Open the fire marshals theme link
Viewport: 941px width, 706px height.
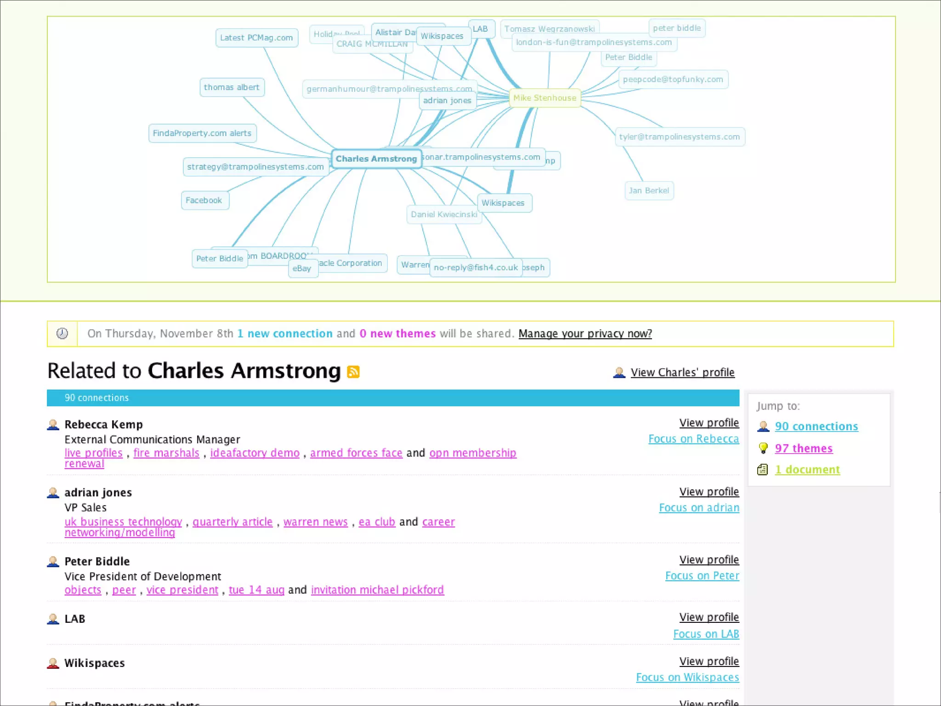coord(166,453)
